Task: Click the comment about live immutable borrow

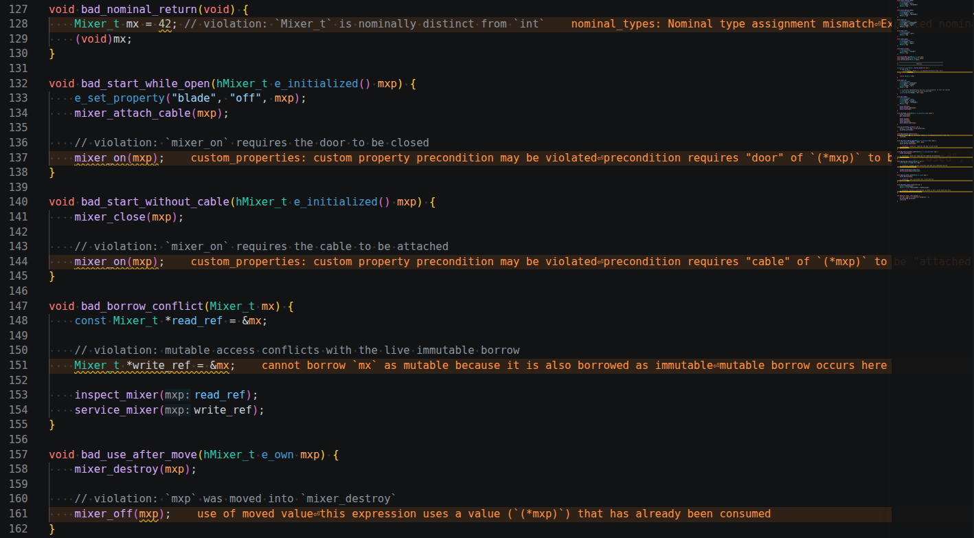Action: click(x=297, y=350)
